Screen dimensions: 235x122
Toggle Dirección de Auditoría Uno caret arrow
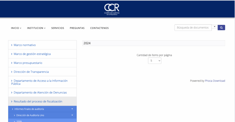72,115
